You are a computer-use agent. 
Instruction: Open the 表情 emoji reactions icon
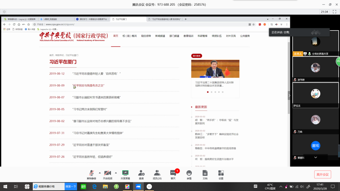[x=189, y=173]
